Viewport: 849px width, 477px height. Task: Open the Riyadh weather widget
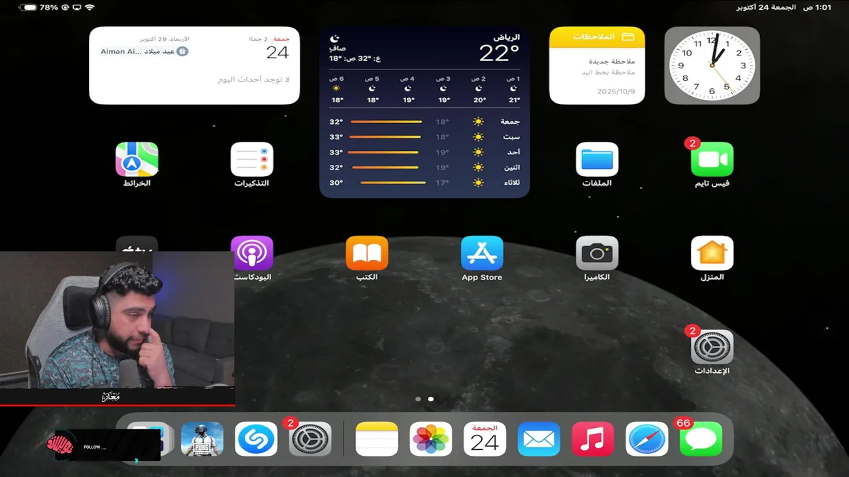(x=424, y=112)
